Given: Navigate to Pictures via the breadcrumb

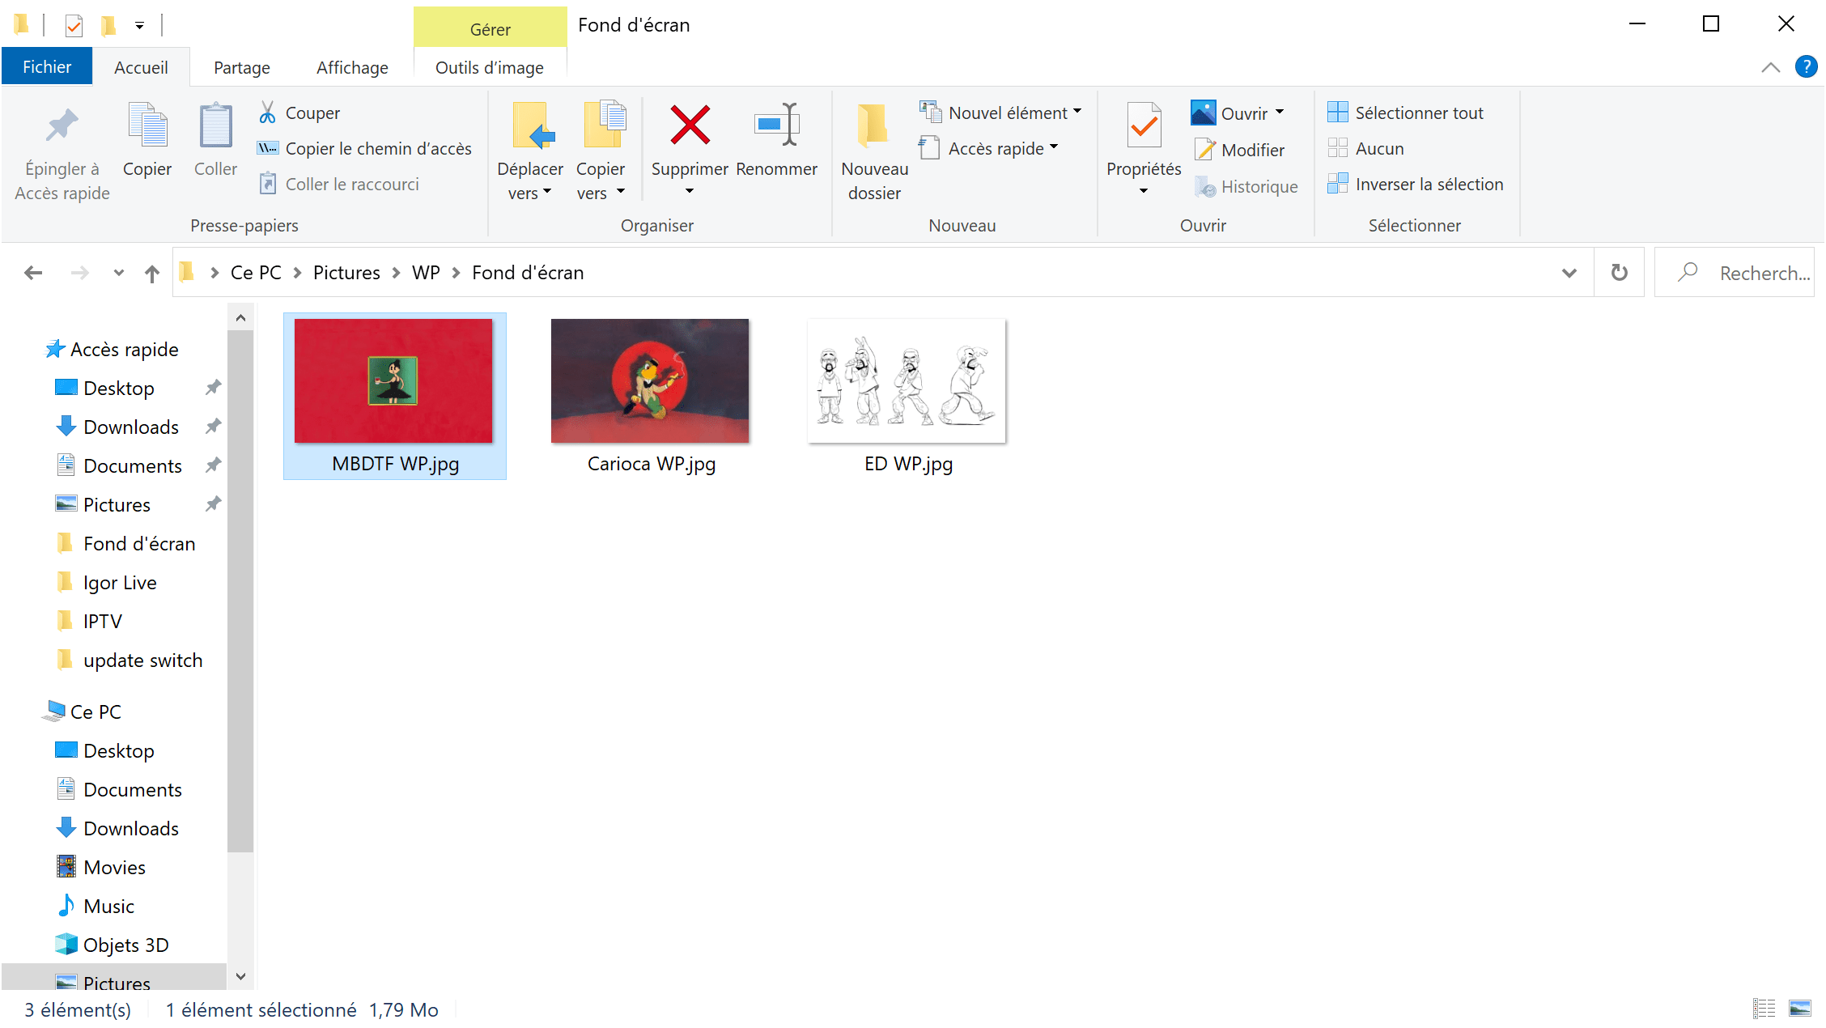Looking at the screenshot, I should pyautogui.click(x=346, y=272).
